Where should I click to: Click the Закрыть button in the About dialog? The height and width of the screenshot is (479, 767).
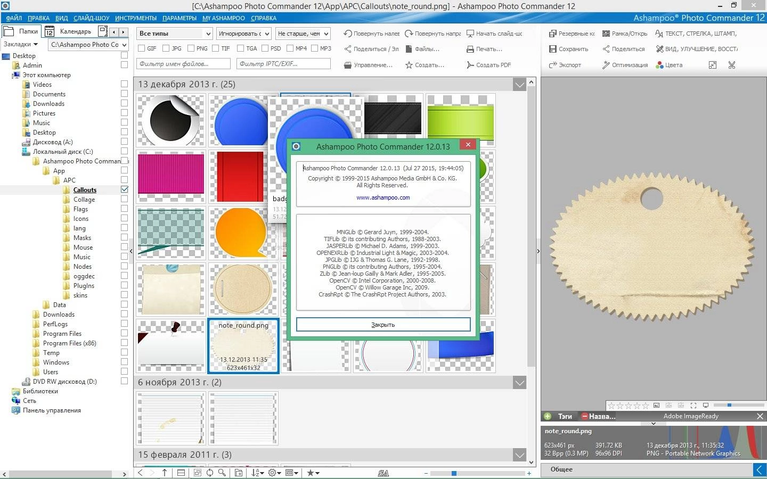(x=383, y=325)
